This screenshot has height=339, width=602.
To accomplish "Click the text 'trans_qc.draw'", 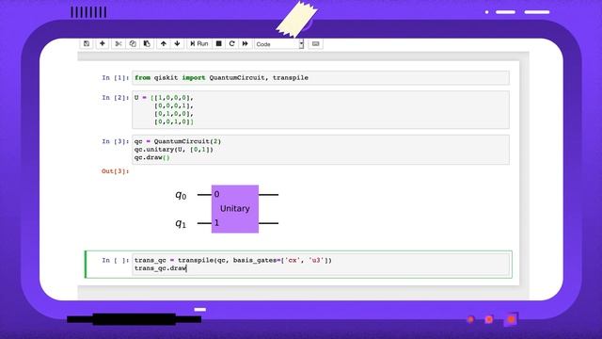I will click(x=161, y=268).
